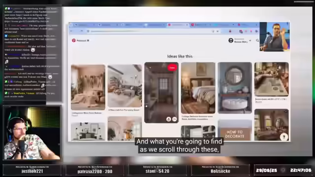This screenshot has width=315, height=177.
Task: Close the active Pinterest browser tab
Action: 187,25
